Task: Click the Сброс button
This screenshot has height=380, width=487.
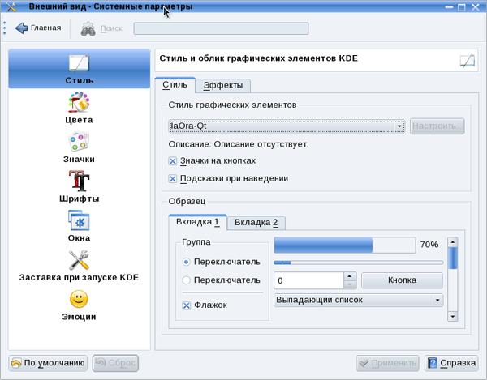Action: click(115, 363)
